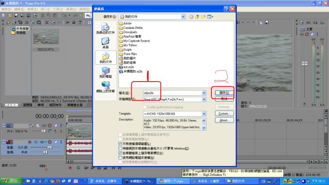Check the letterbox stretch video checkbox
The width and height of the screenshot is (329, 185).
[x=120, y=148]
